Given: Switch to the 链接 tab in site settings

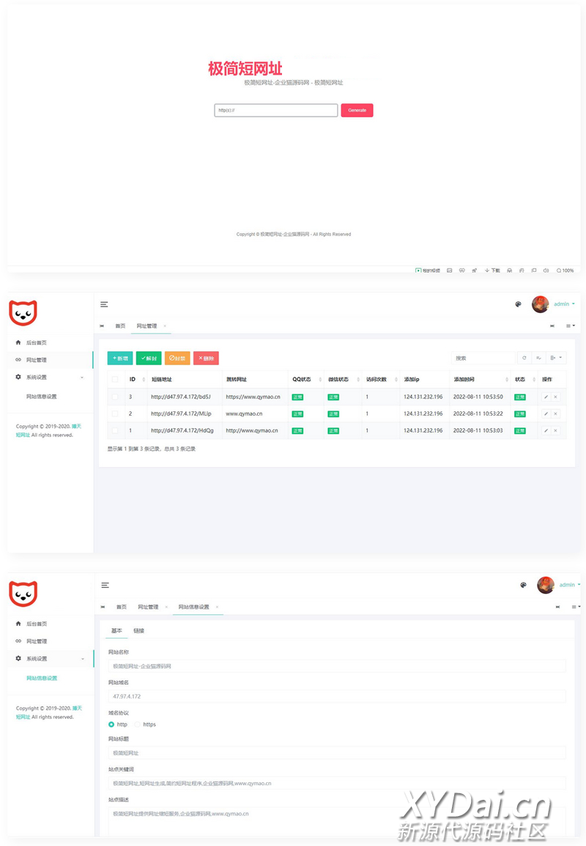Looking at the screenshot, I should click(138, 630).
